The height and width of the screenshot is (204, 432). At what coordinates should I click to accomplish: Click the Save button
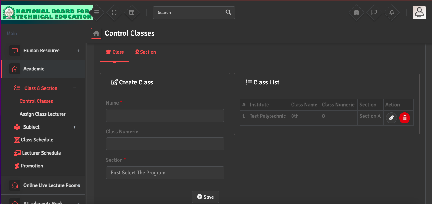tap(205, 197)
